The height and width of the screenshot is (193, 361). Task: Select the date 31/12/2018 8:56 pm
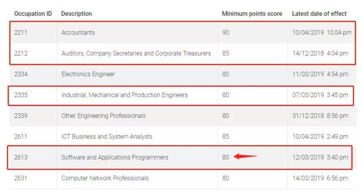click(320, 116)
